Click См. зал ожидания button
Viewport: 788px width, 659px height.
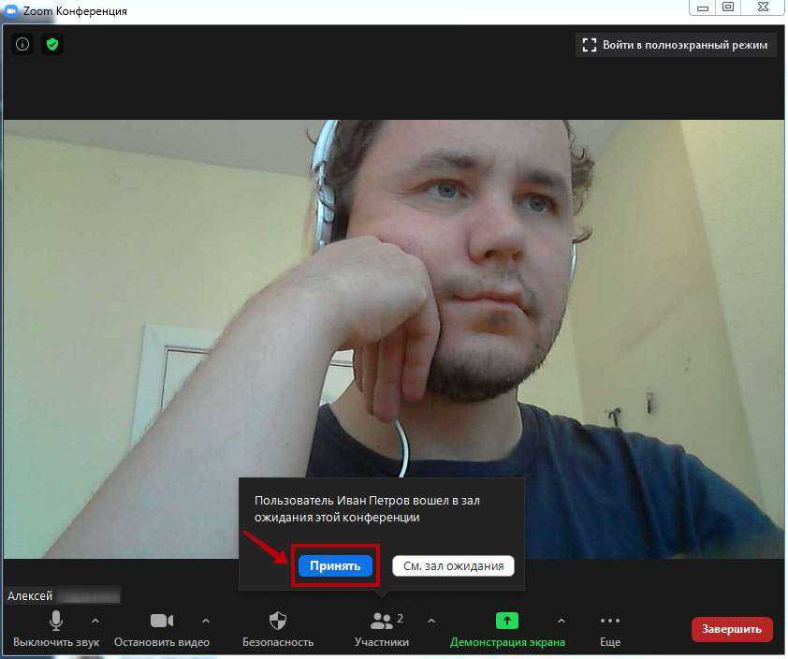point(453,565)
